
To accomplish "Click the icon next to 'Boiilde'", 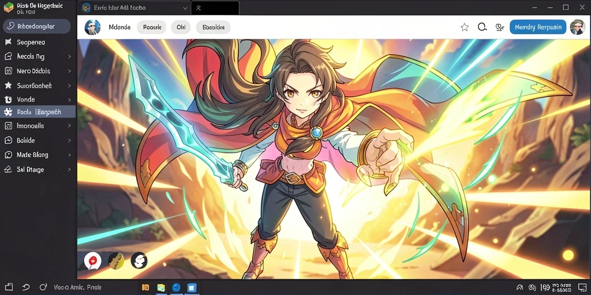I will (x=8, y=141).
